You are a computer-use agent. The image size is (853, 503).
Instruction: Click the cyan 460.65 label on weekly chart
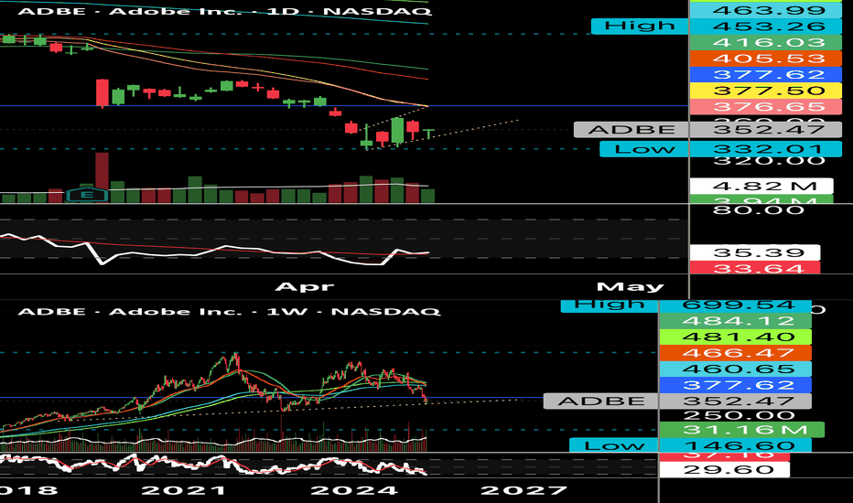pos(735,369)
